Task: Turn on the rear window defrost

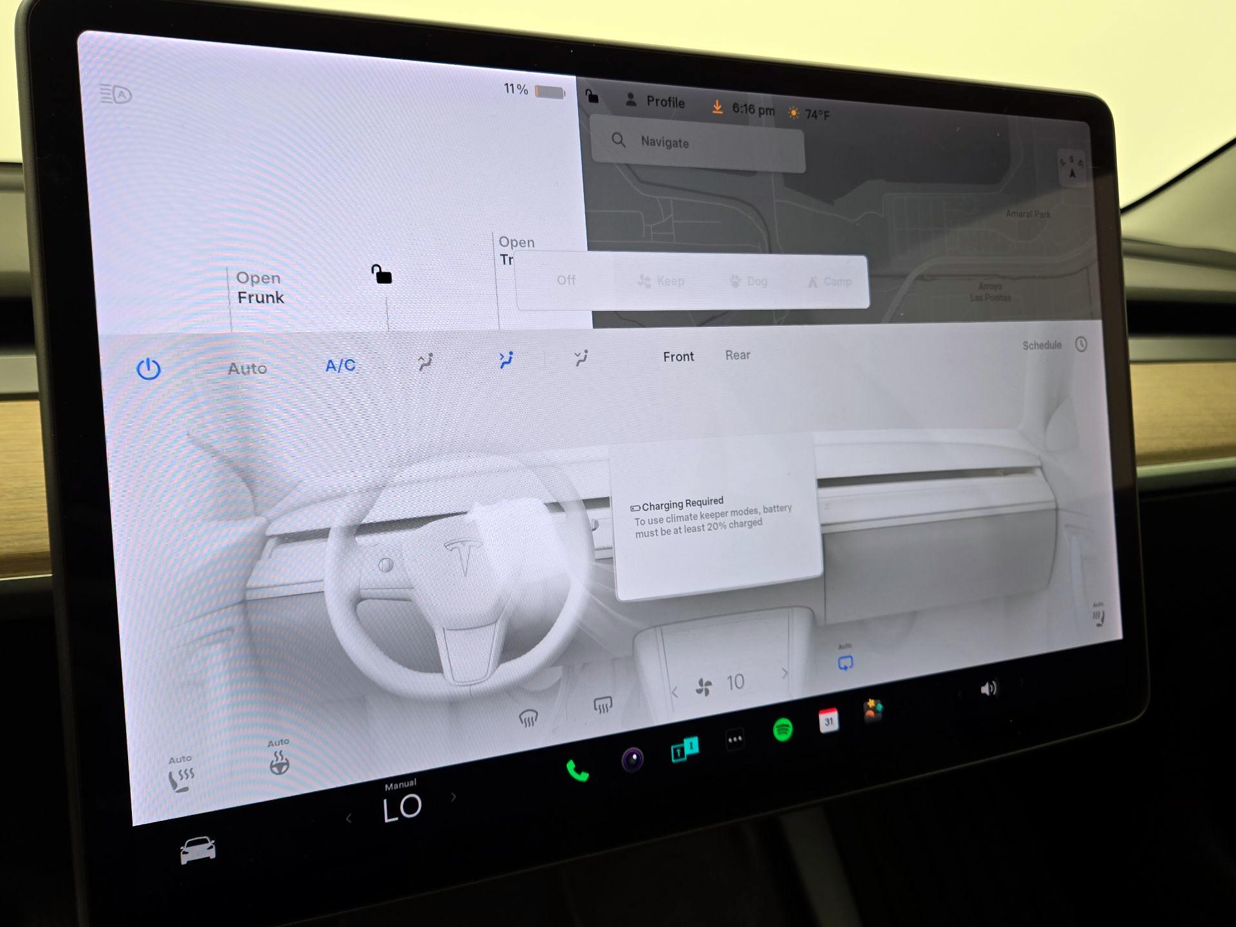Action: (603, 705)
